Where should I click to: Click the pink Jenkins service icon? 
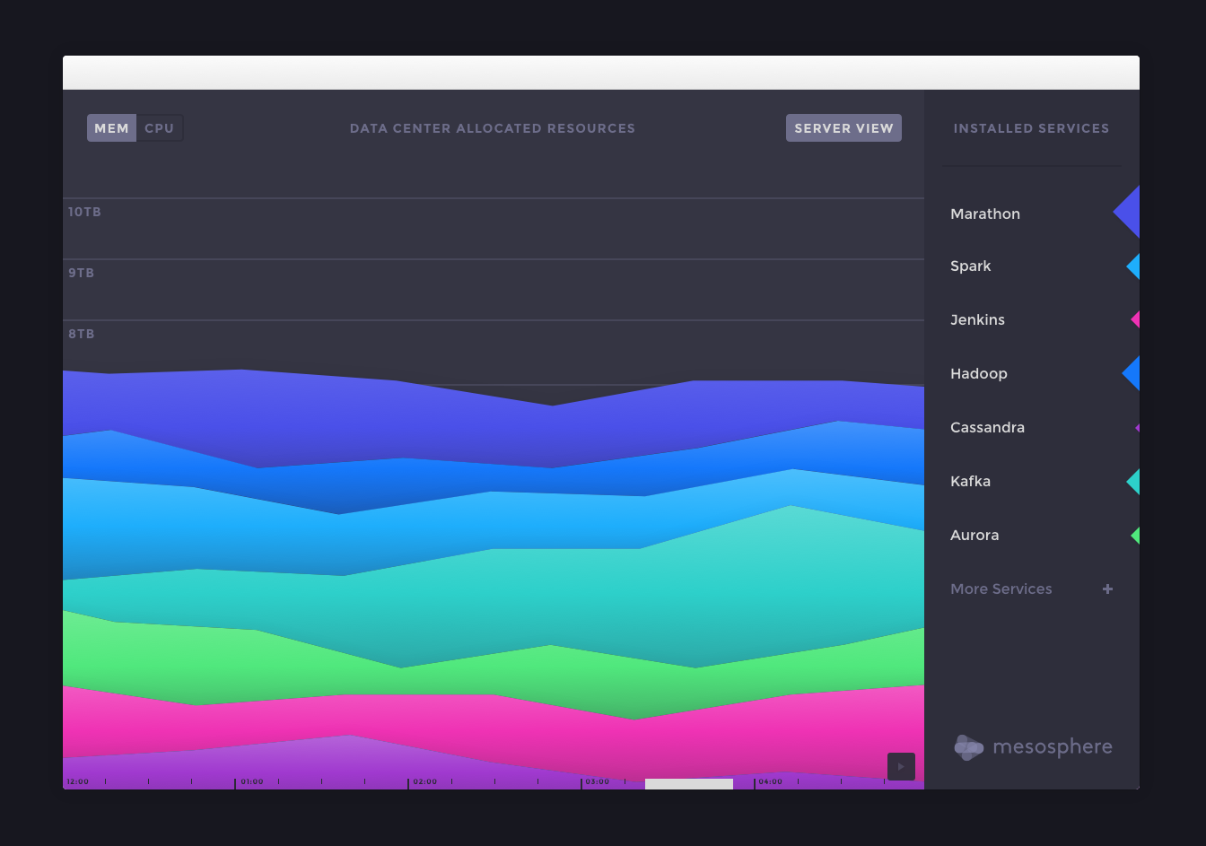click(x=1134, y=319)
